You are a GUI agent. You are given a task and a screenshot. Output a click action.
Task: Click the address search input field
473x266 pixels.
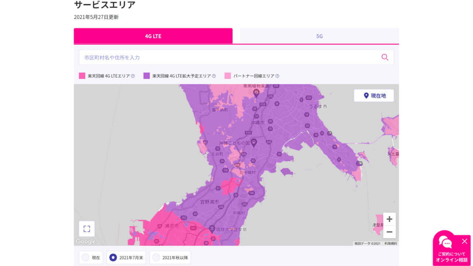pos(222,57)
